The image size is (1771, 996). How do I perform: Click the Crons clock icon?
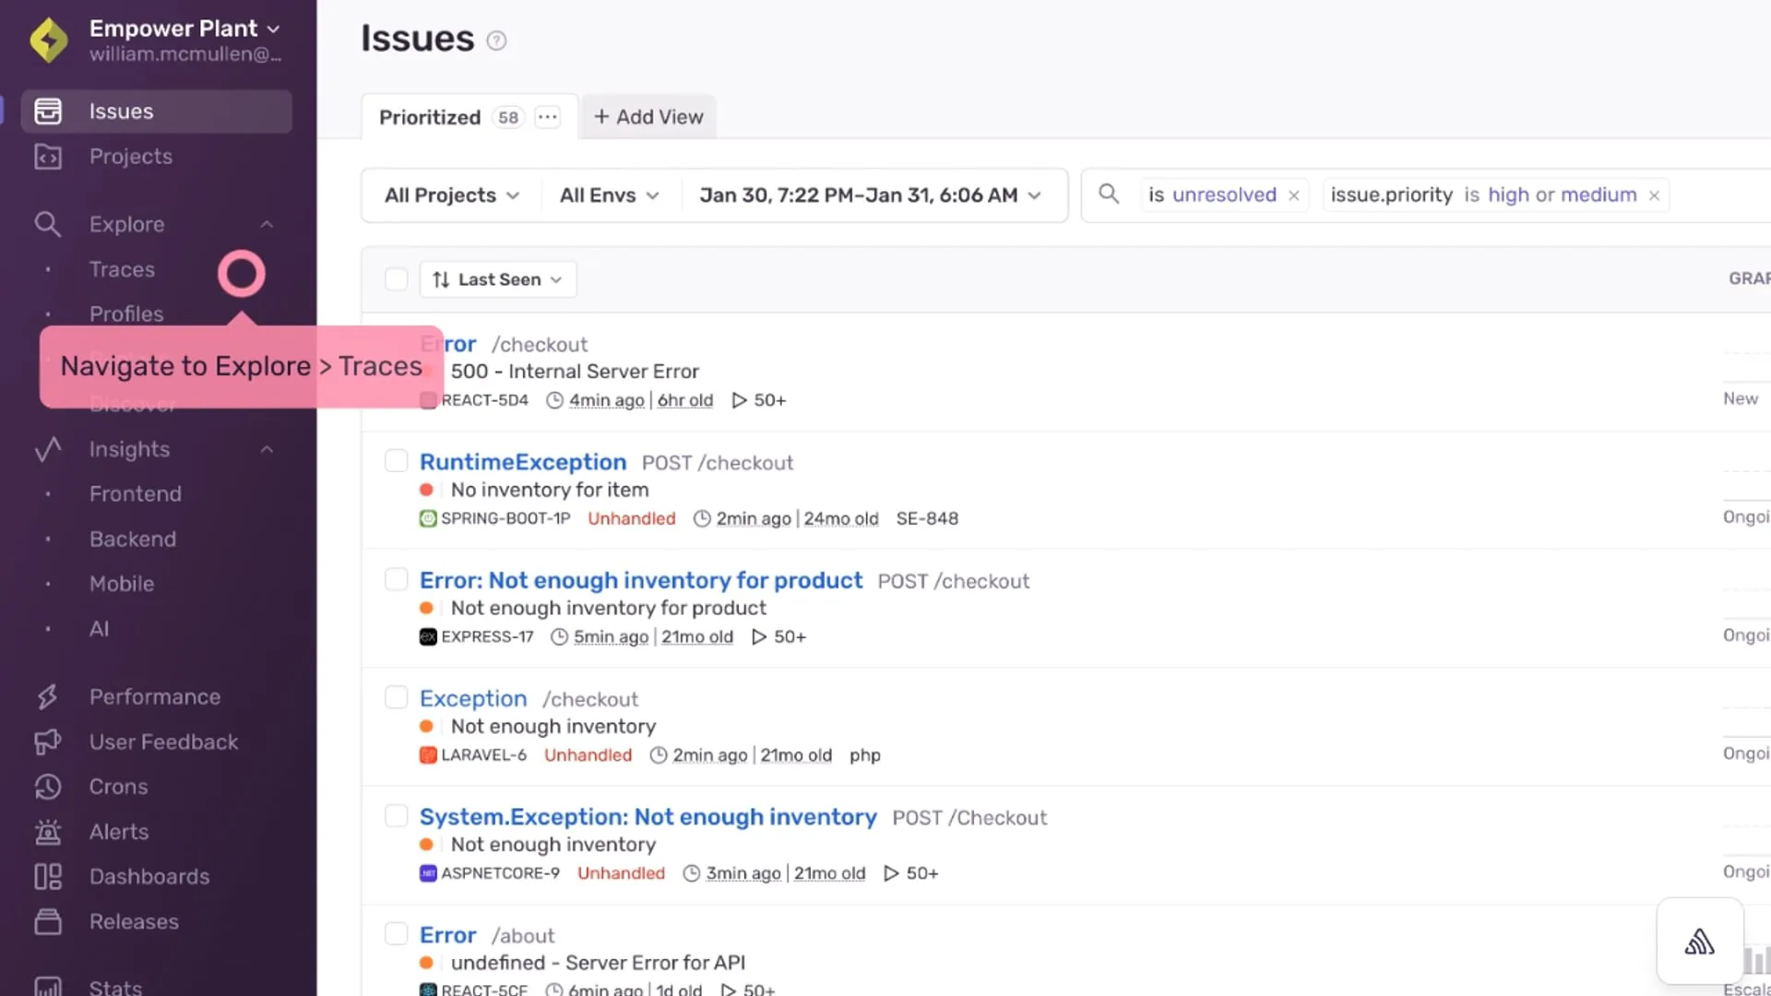click(48, 787)
